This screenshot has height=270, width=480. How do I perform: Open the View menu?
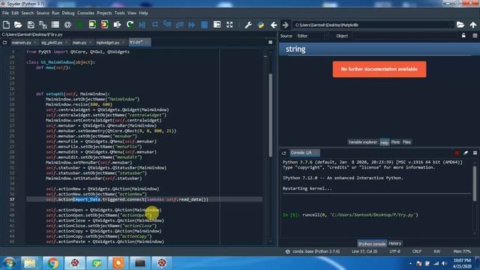[132, 13]
